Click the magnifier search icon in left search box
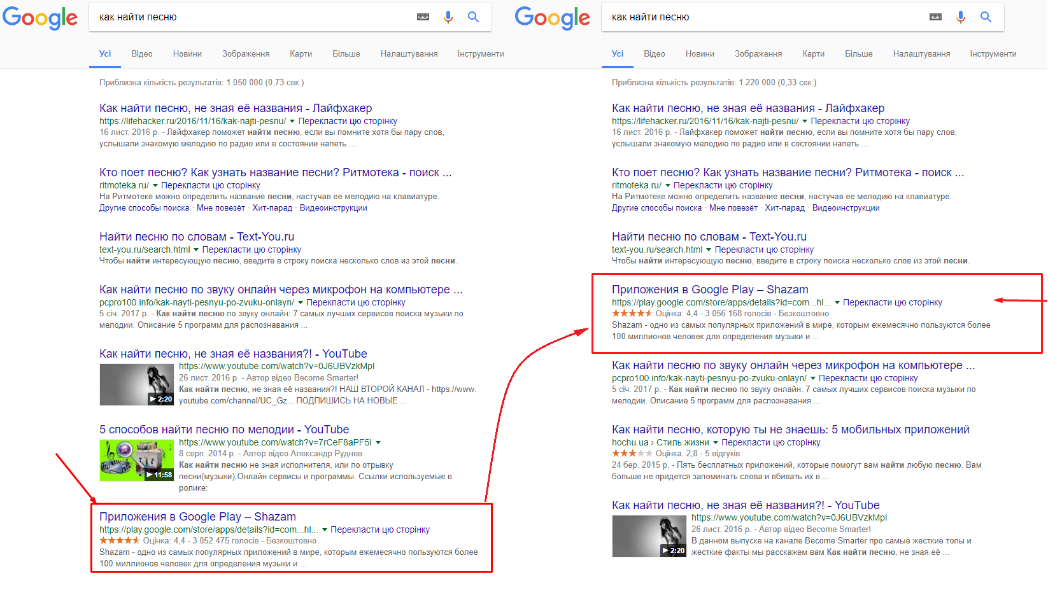The height and width of the screenshot is (595, 1048). coord(473,17)
